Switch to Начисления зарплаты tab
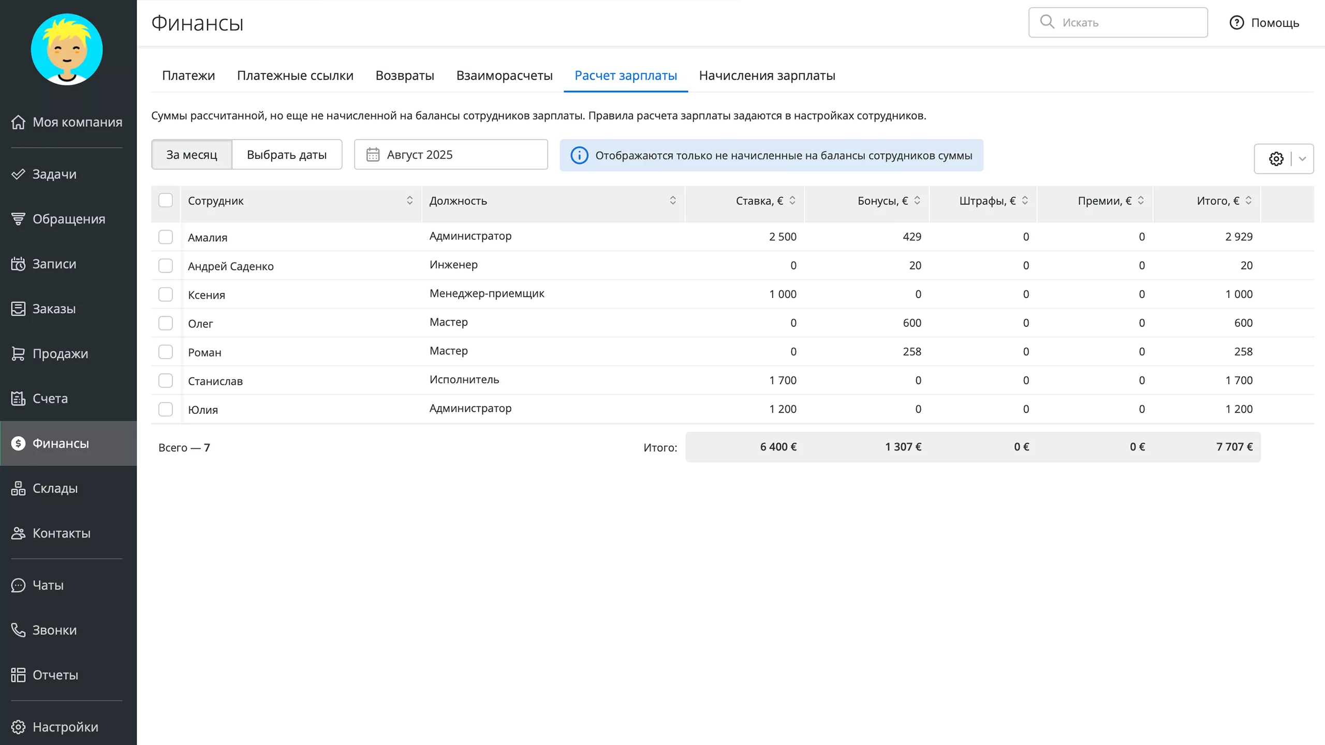This screenshot has height=745, width=1325. (767, 76)
